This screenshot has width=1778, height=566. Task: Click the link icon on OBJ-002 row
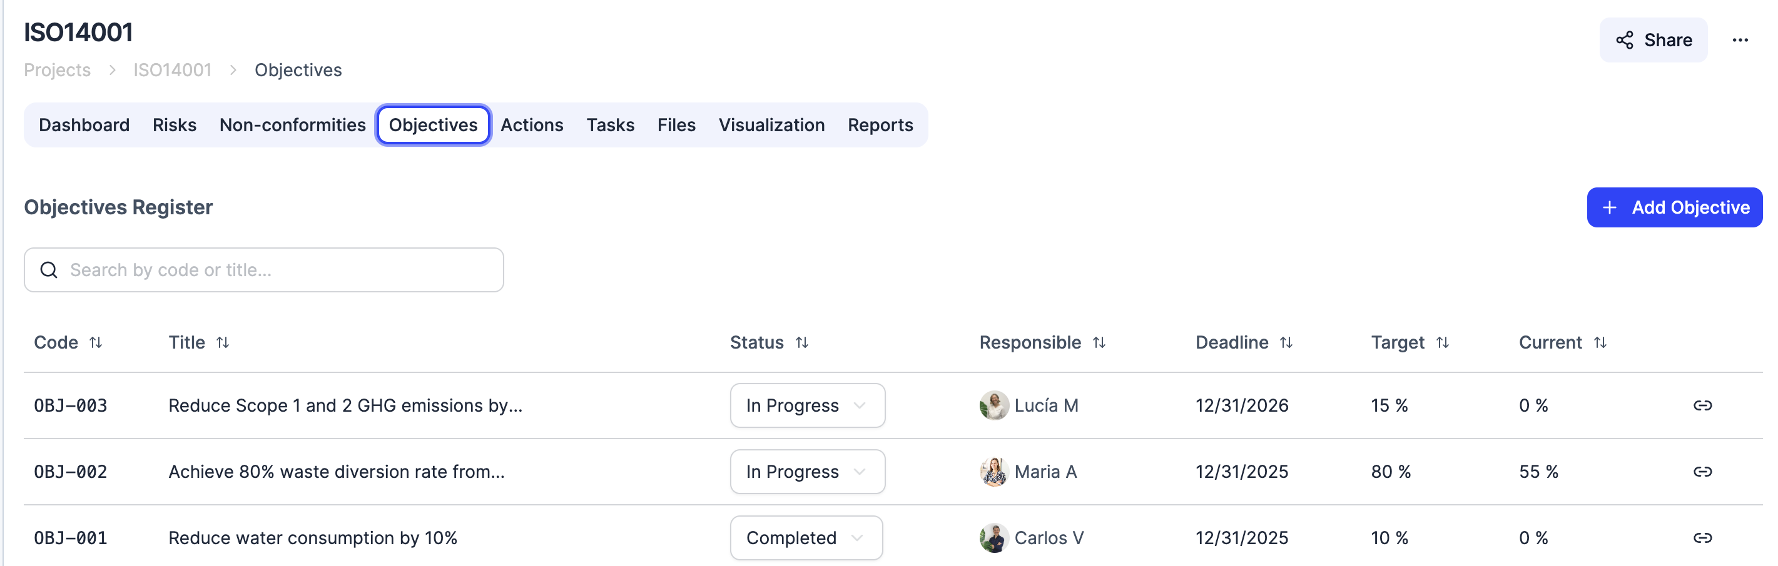tap(1704, 472)
